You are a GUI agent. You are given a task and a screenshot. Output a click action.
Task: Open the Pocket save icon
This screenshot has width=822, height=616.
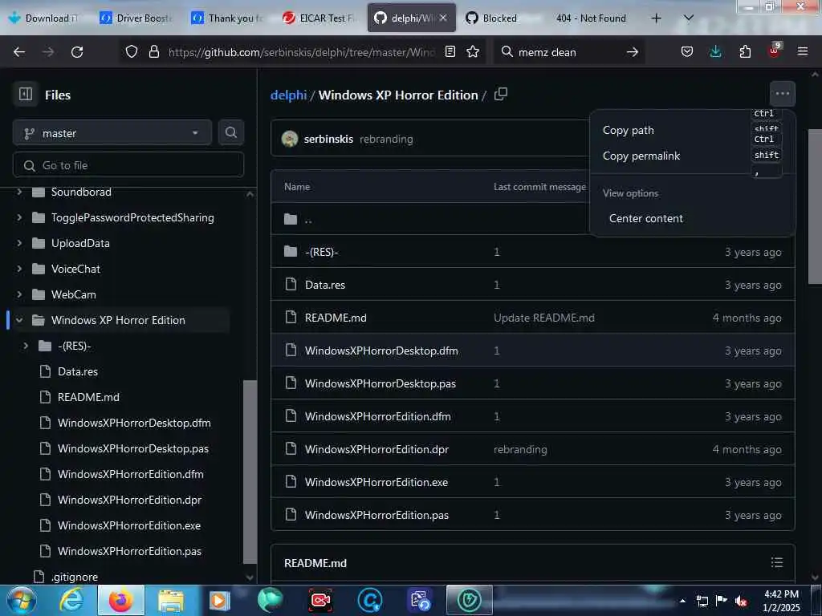[687, 51]
